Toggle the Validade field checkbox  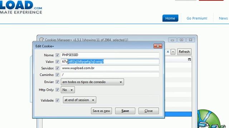tap(57, 100)
